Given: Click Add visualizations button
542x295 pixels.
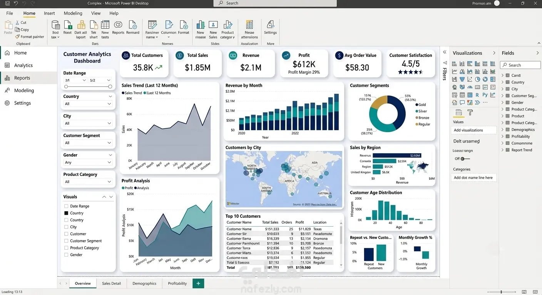Looking at the screenshot, I should point(474,130).
